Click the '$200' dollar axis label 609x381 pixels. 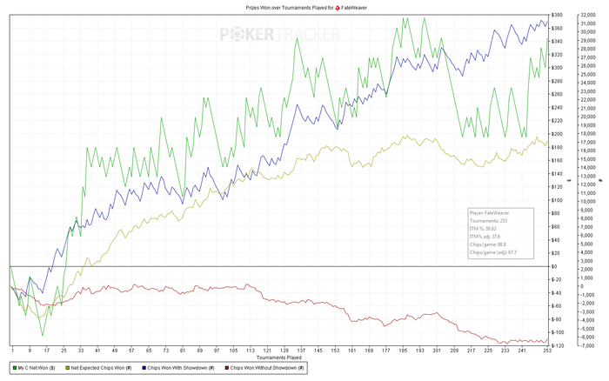click(557, 134)
